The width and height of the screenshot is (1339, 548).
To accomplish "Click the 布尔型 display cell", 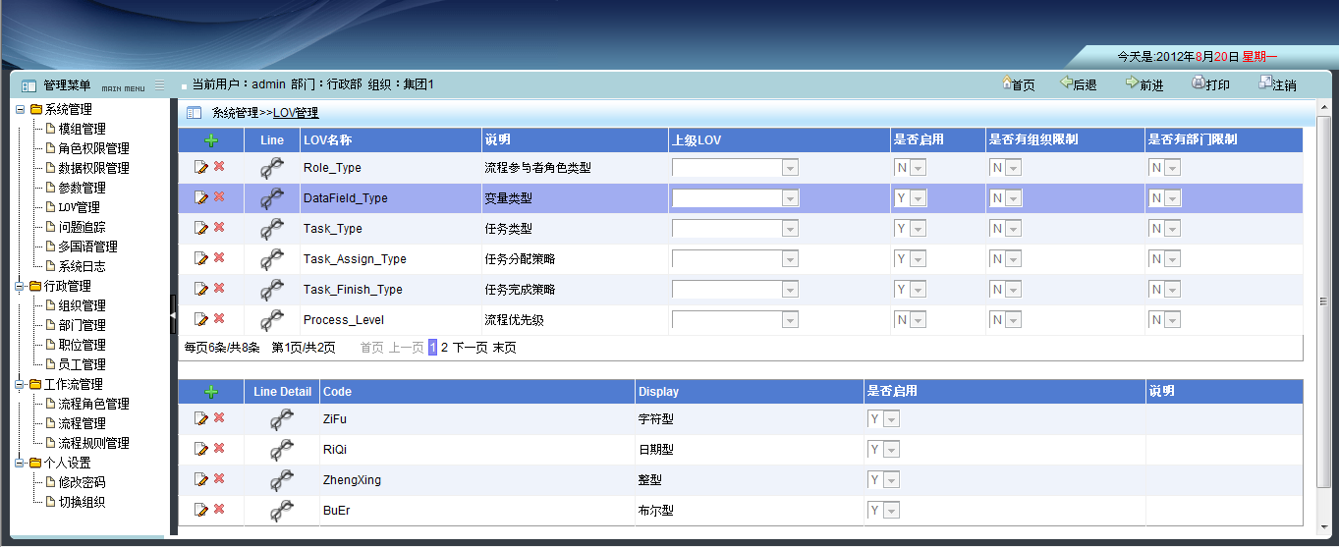I will coord(750,511).
